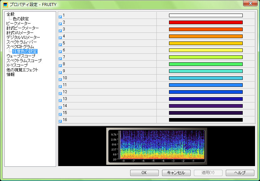Screen dimensions: 260x181
Task: Pick the red color swatch for row 2
Action: [x=206, y=22]
